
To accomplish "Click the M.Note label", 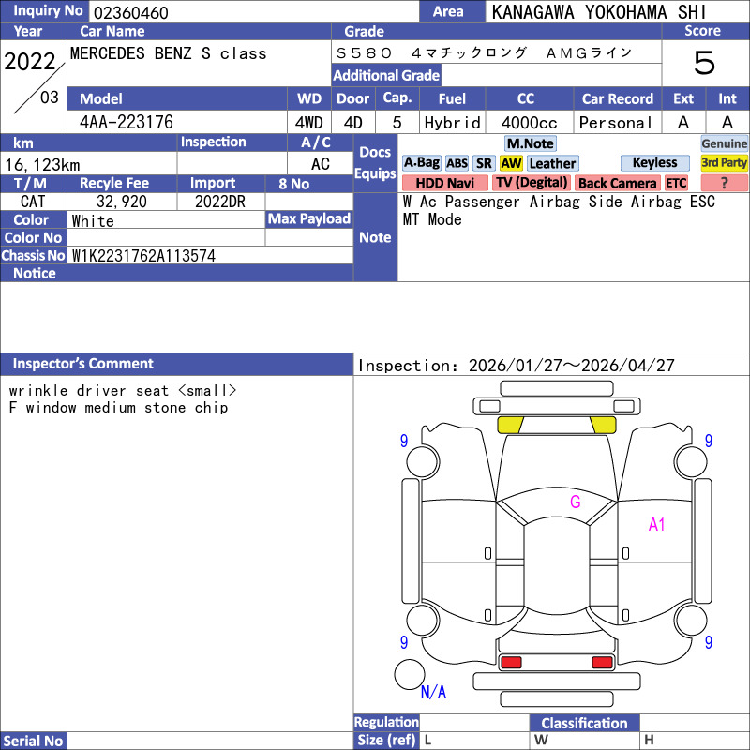I will [530, 143].
